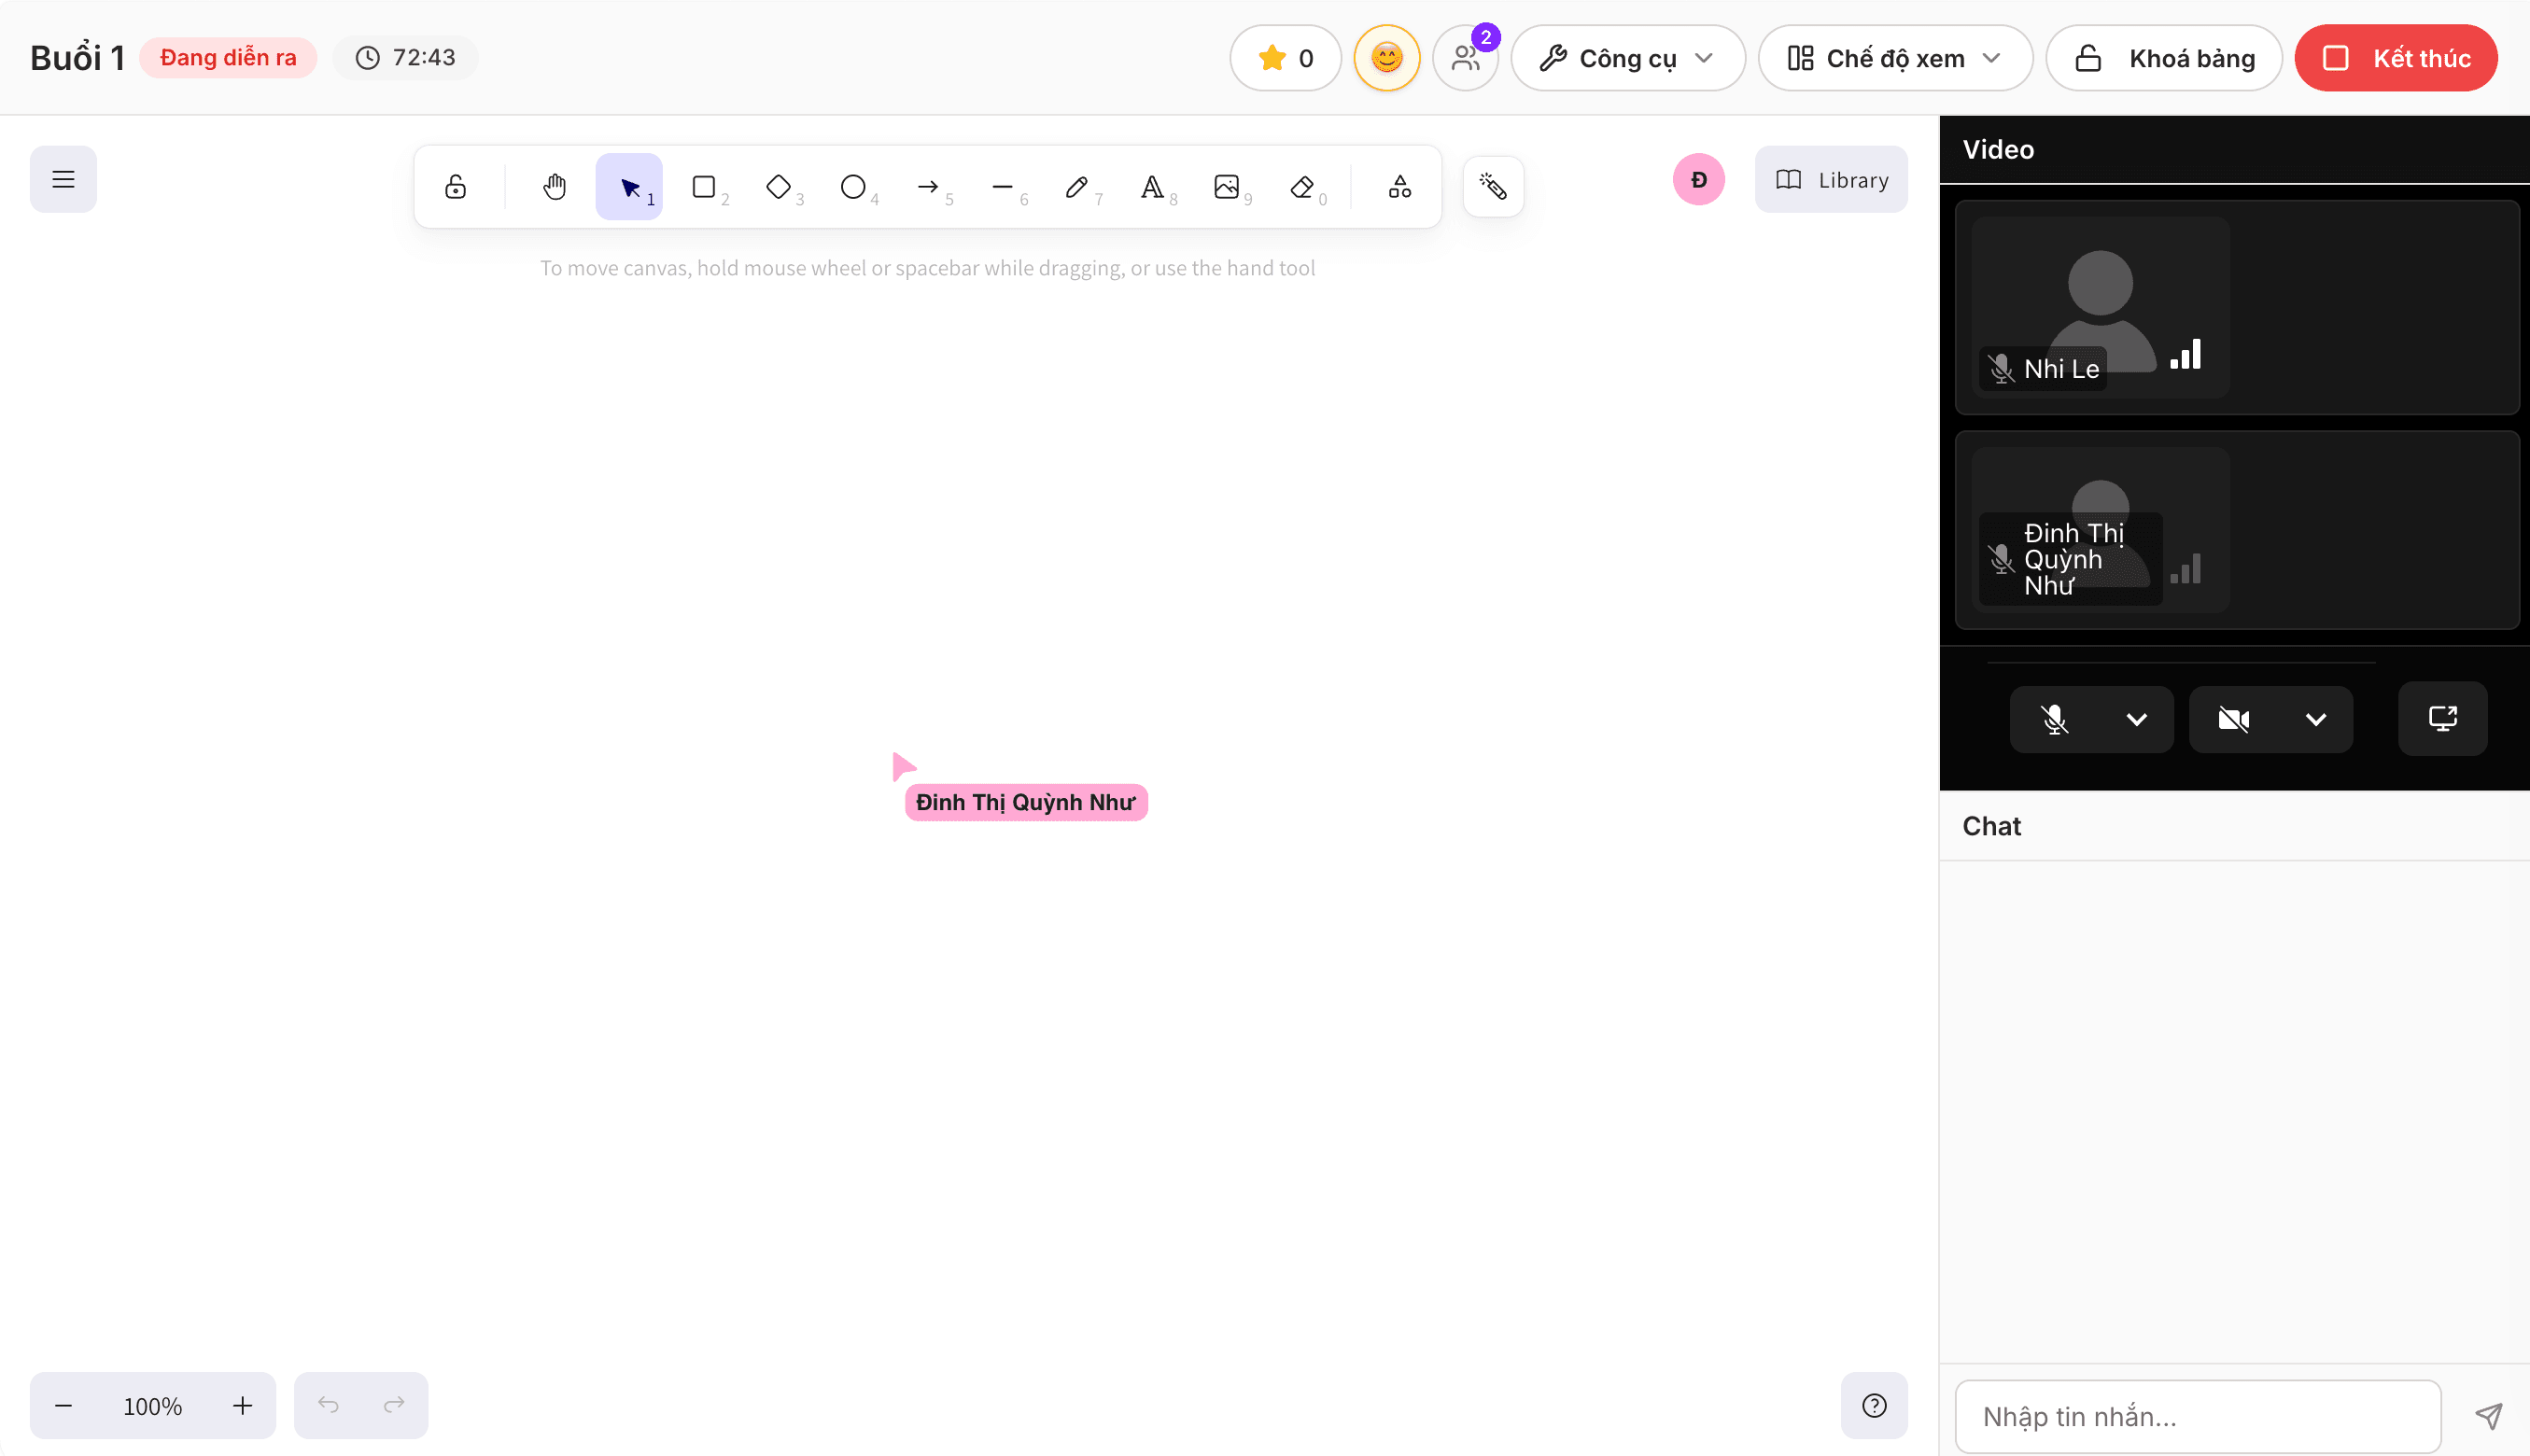Viewport: 2530px width, 1456px height.
Task: Open the insert image tool
Action: pyautogui.click(x=1227, y=187)
